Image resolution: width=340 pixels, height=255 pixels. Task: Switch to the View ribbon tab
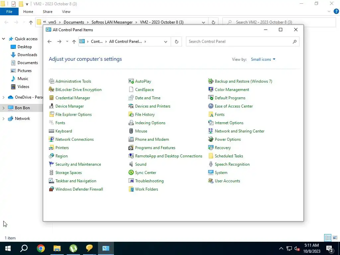(66, 12)
